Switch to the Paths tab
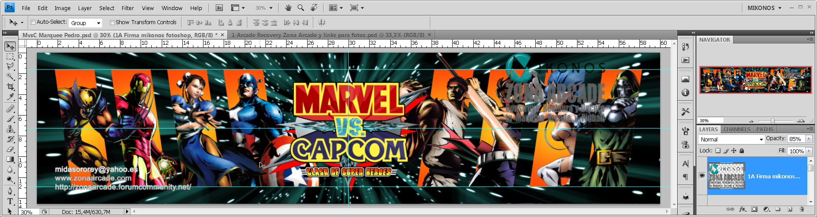817x217 pixels. [765, 129]
